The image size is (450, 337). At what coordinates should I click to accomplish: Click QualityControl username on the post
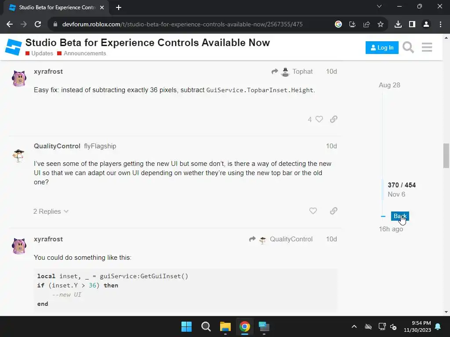[57, 146]
